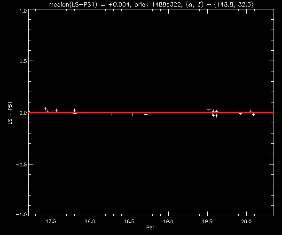Click the data point near PS1 18.55
The image size is (282, 235).
coord(133,115)
